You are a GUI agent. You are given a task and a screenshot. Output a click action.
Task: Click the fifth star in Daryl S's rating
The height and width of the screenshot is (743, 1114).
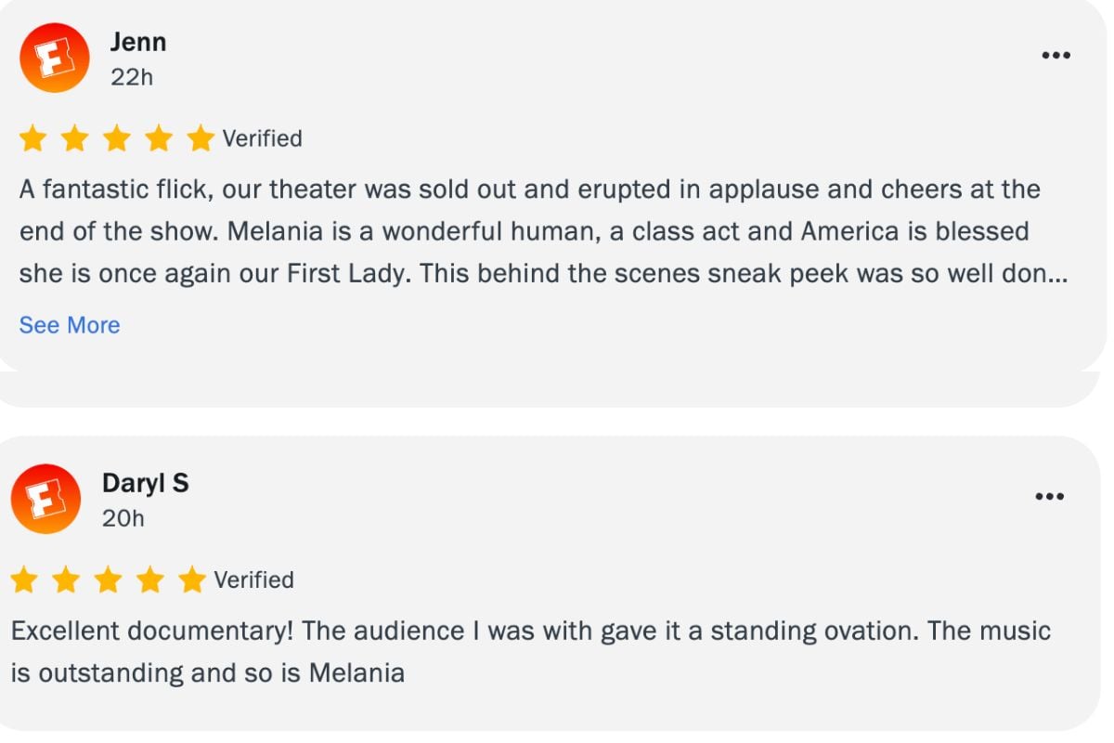coord(192,580)
